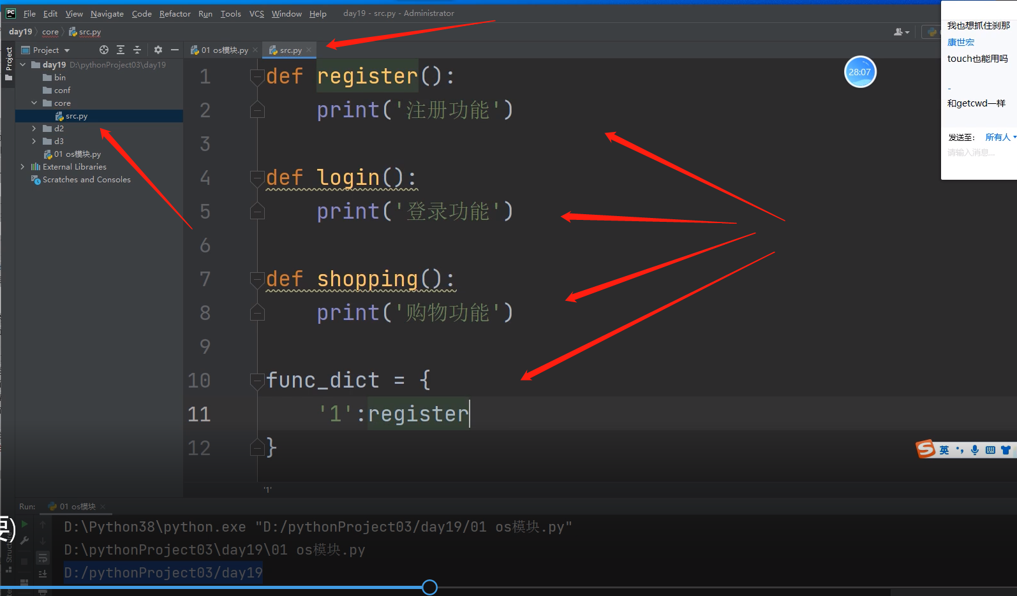Click the down arrow in Run console toolbar
Image resolution: width=1017 pixels, height=596 pixels.
(43, 541)
